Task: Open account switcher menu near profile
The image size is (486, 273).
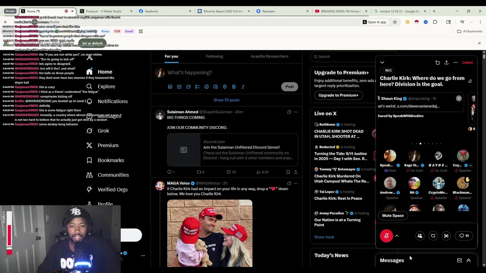Action: 143,256
